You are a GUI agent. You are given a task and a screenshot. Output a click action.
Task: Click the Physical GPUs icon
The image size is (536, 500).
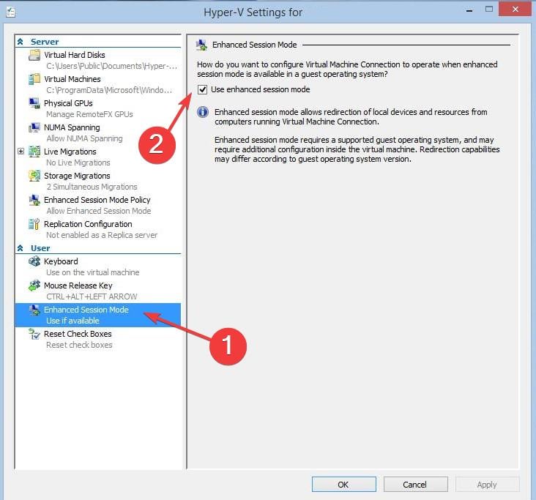(x=34, y=103)
